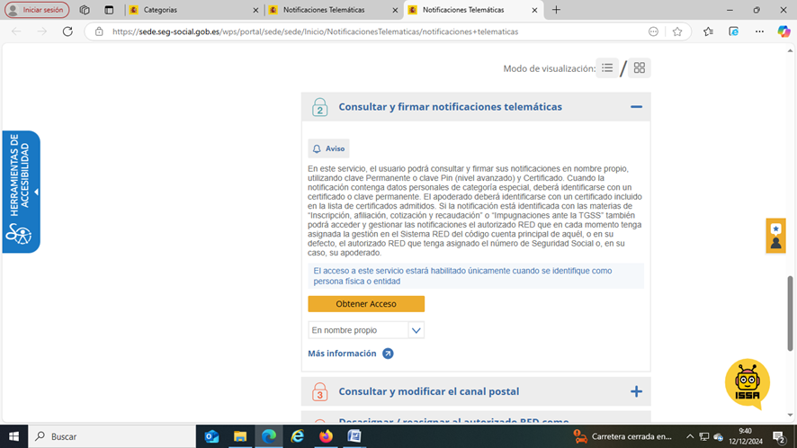The image size is (797, 448).
Task: Click the browser refresh icon
Action: 67,31
